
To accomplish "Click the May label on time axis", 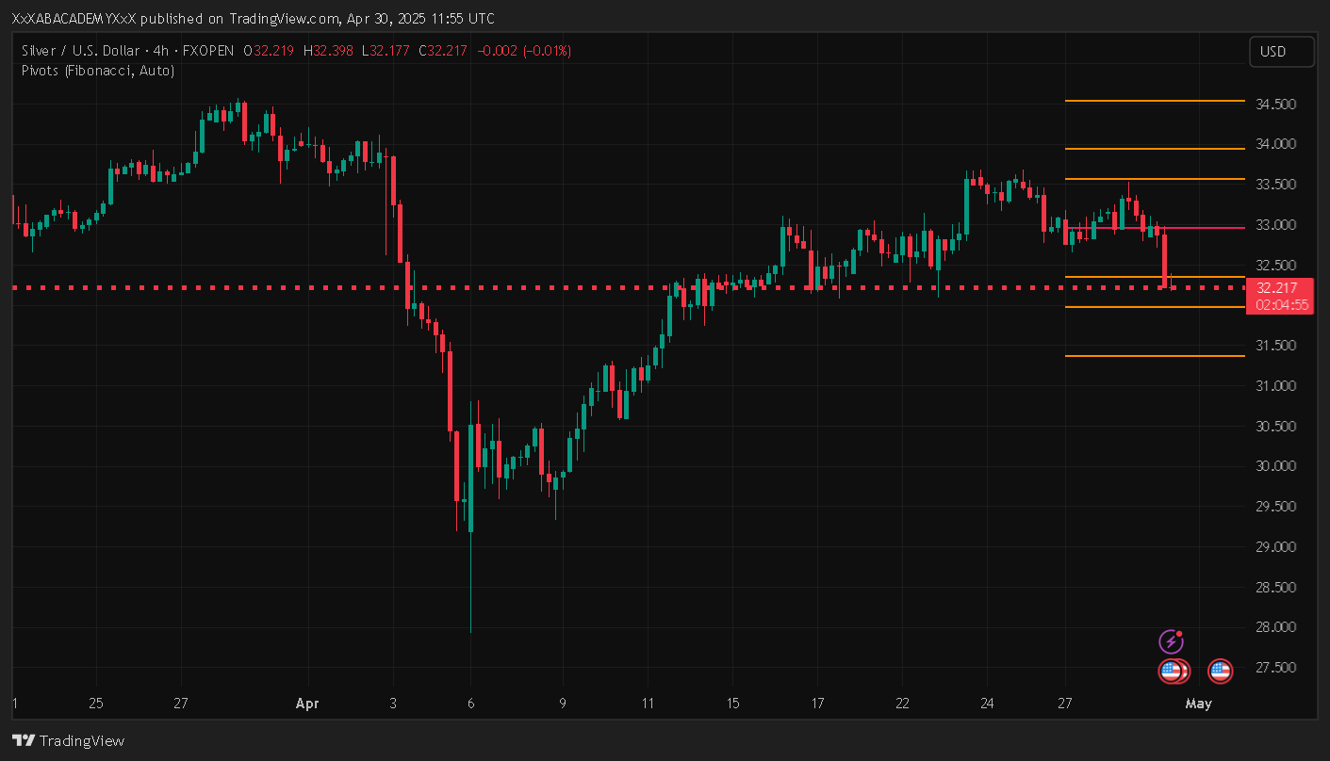I will coord(1198,704).
